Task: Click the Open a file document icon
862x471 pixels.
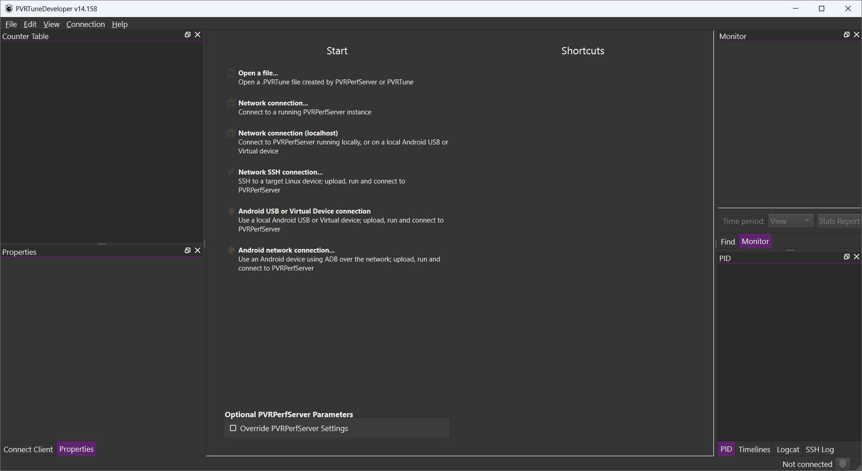Action: (231, 73)
